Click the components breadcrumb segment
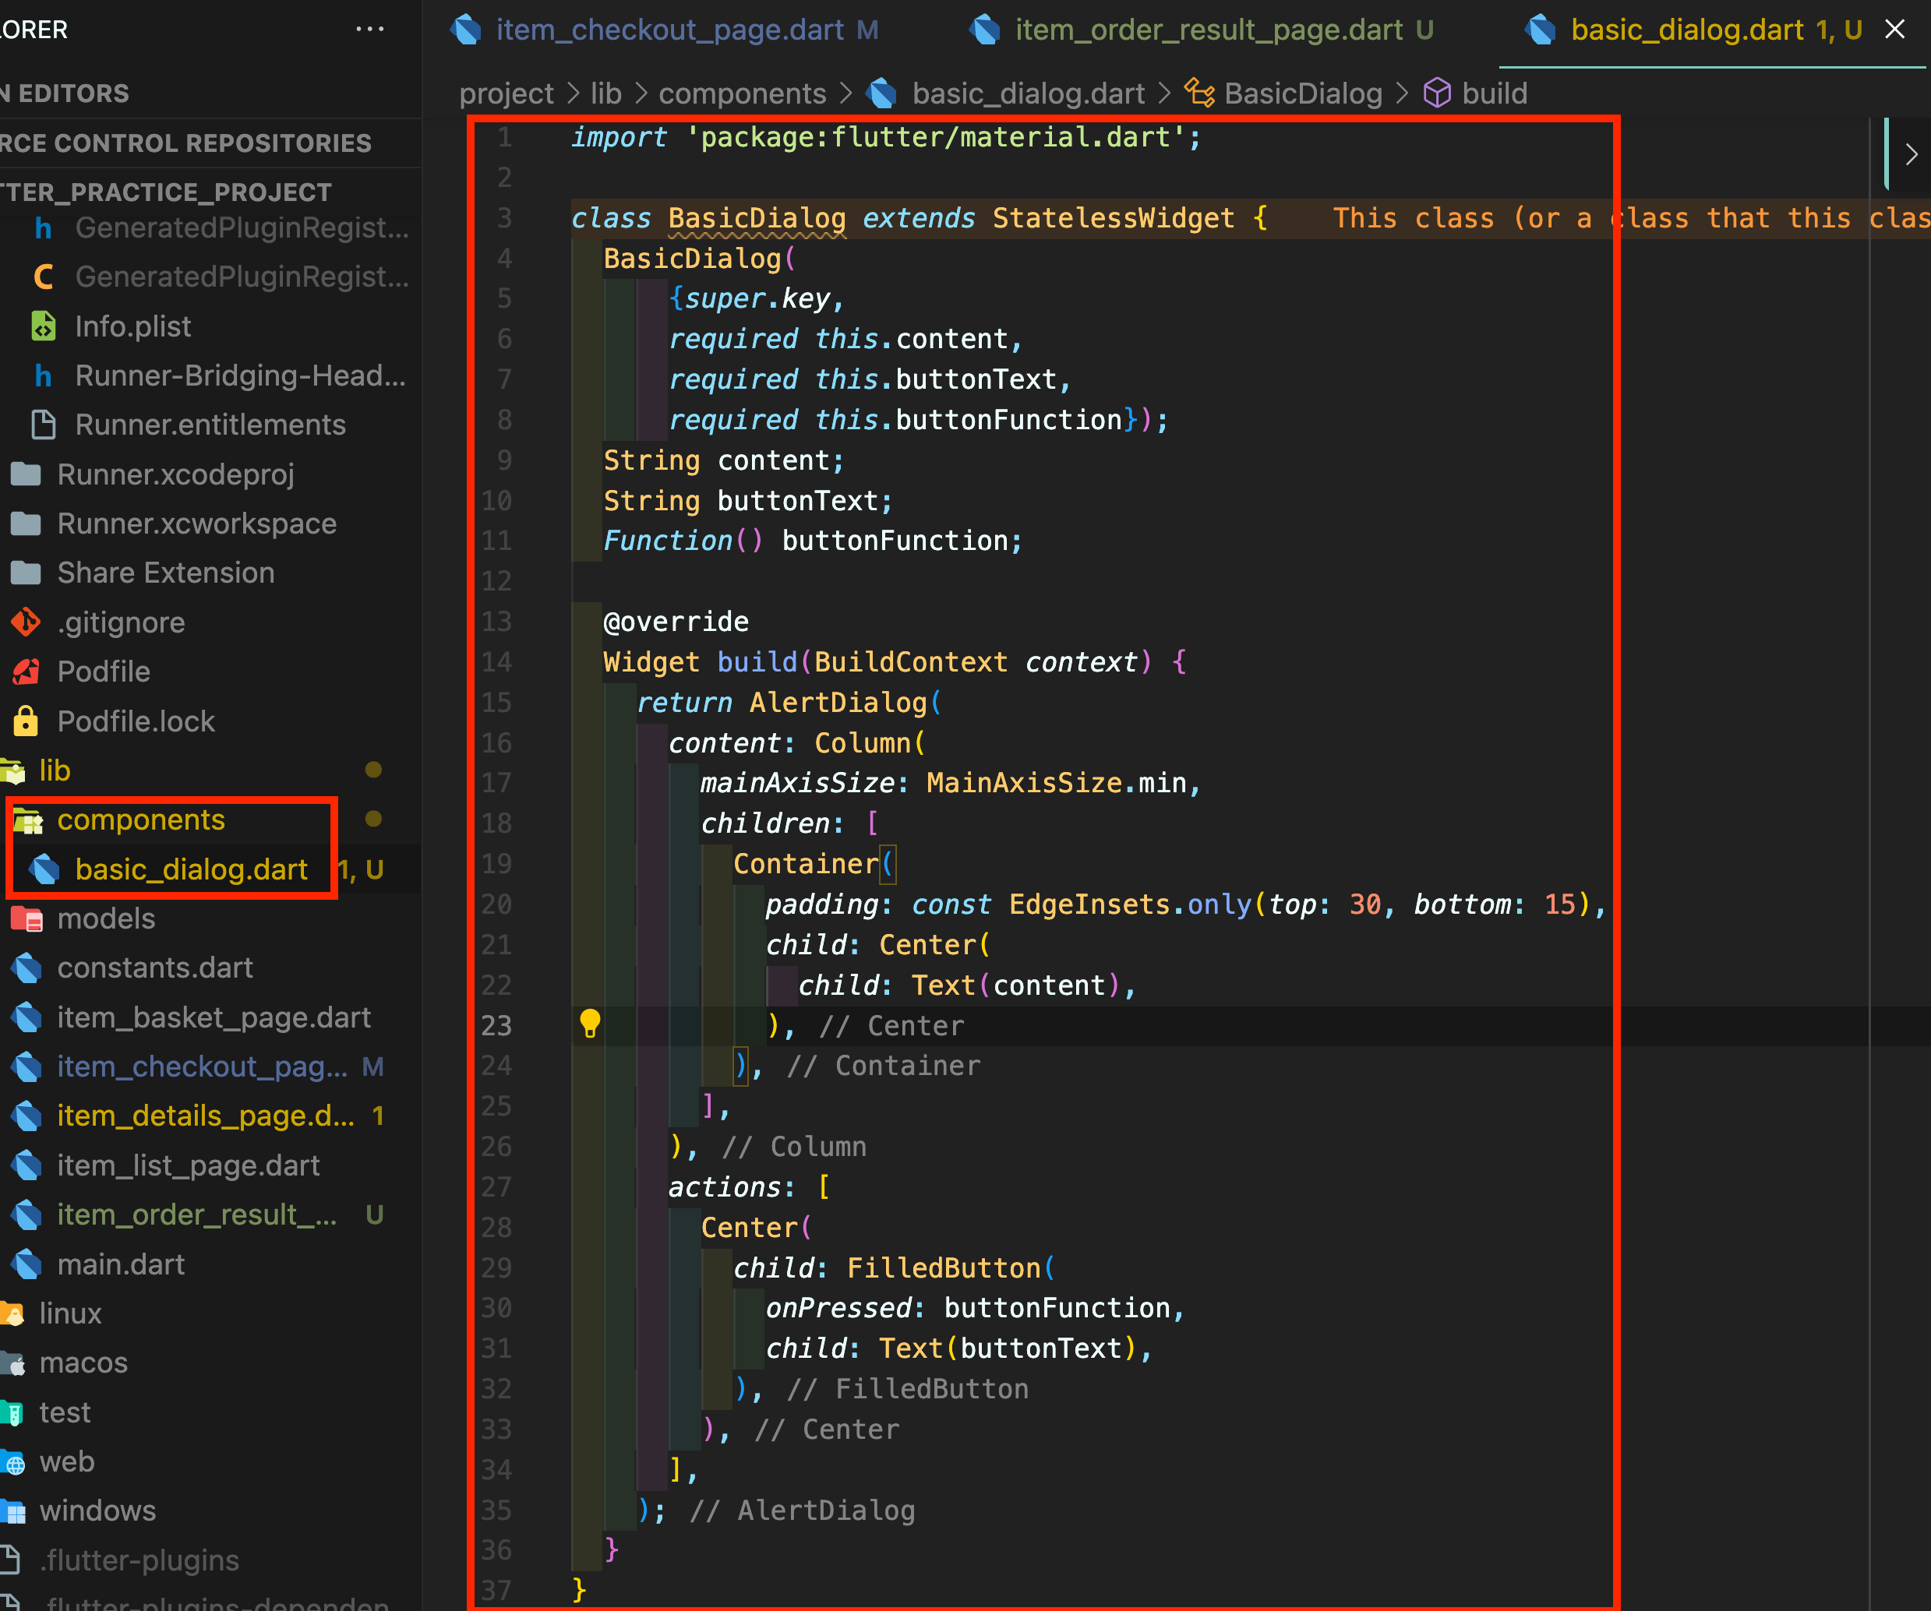This screenshot has width=1931, height=1611. [741, 93]
